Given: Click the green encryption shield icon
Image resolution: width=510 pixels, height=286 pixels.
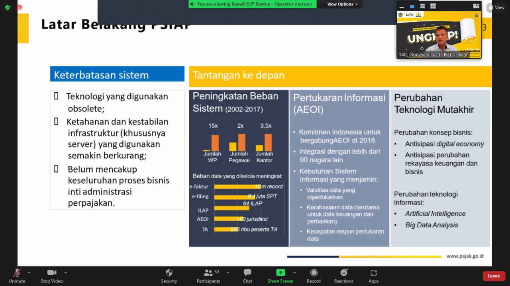Looking at the screenshot, I should [7, 7].
